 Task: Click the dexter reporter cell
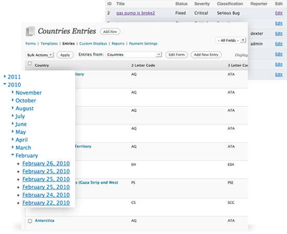[x=257, y=34]
